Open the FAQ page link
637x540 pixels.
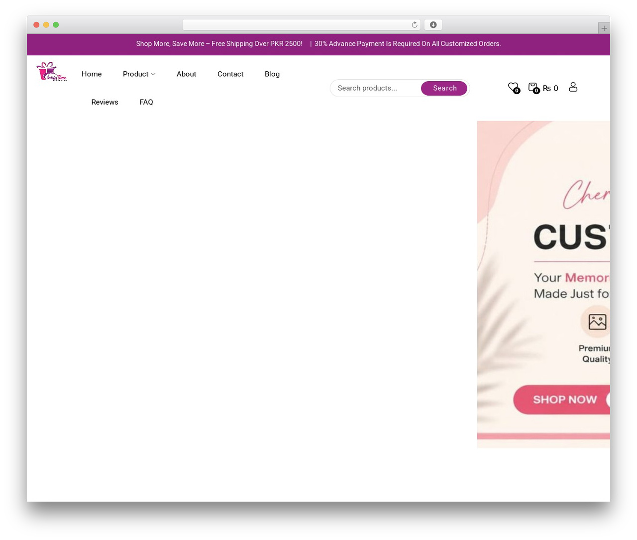146,102
